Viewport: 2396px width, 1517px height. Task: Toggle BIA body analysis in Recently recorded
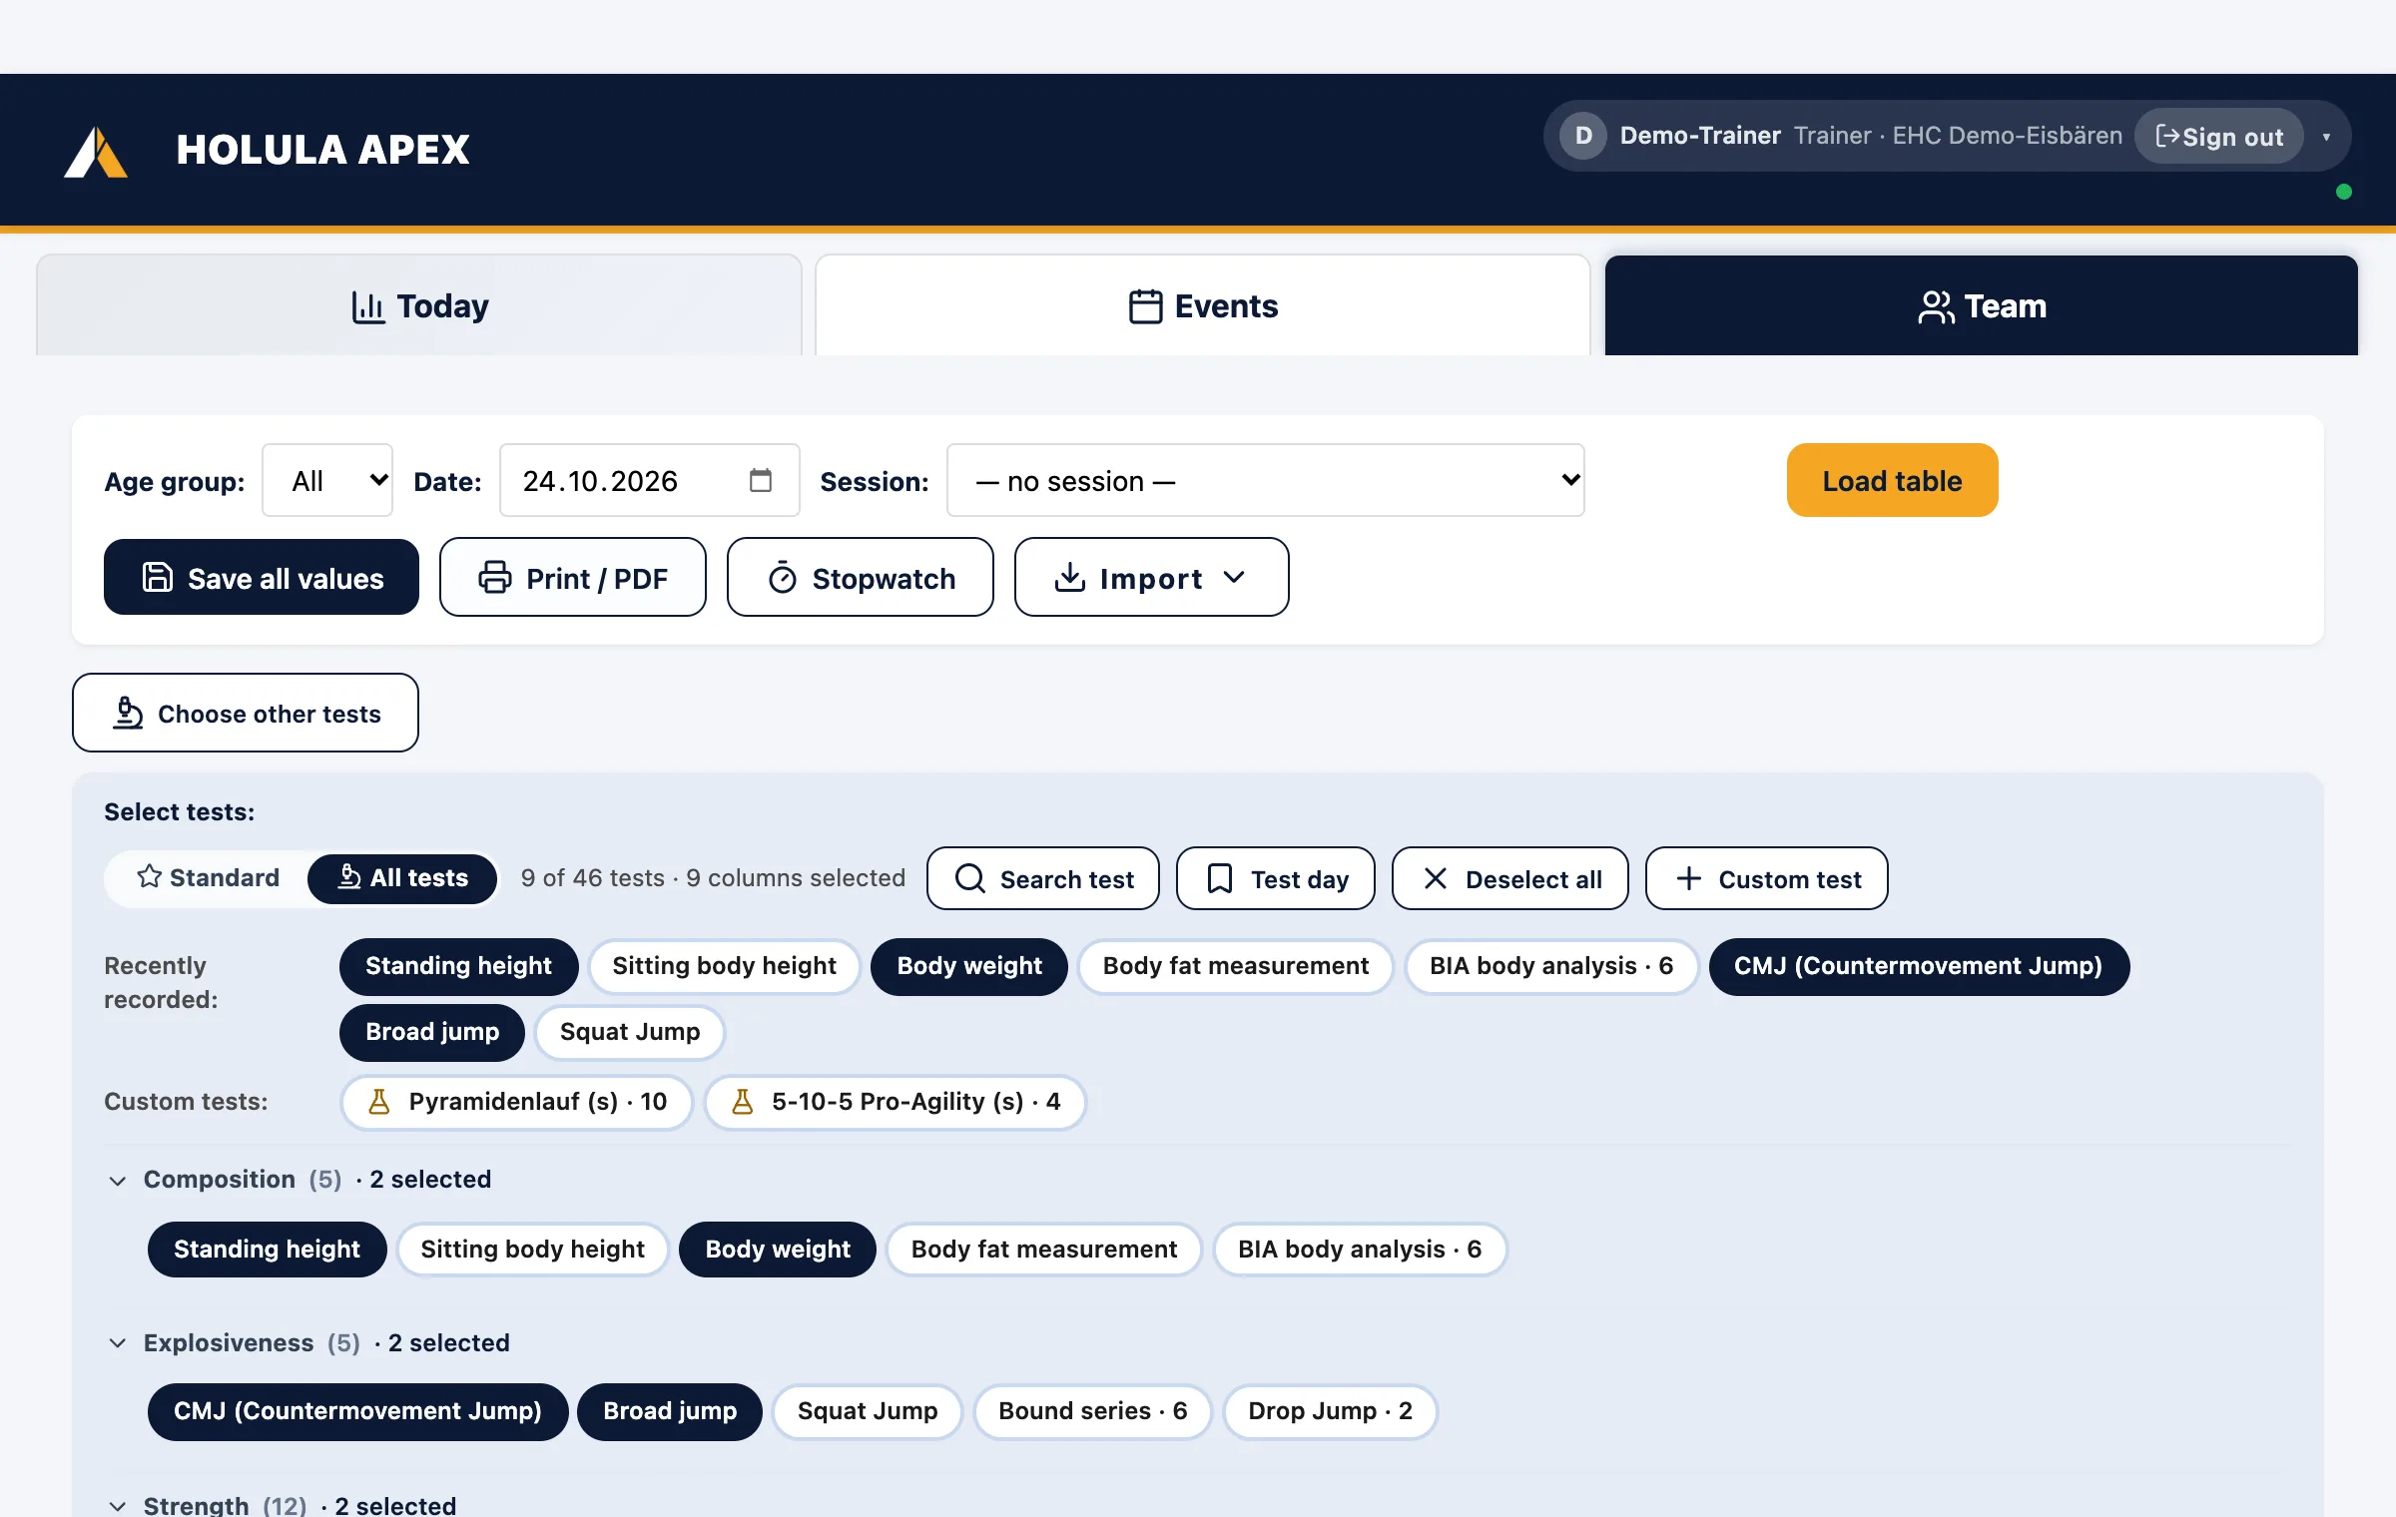click(1551, 966)
